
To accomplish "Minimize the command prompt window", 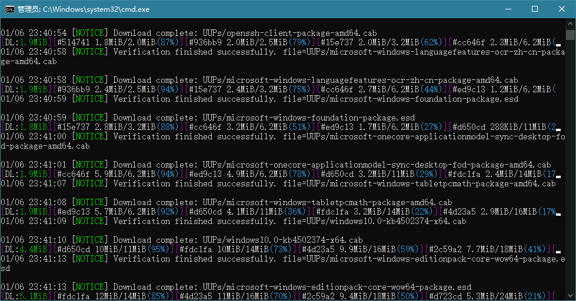I will point(507,9).
